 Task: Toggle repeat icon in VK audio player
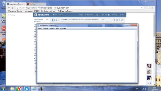tap(114, 20)
